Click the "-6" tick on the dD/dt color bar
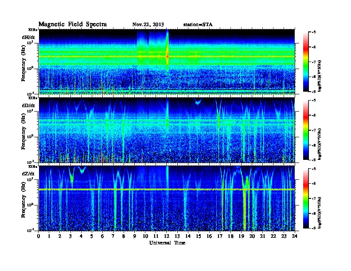Image resolution: width=351 pixels, height=271 pixels. (x=314, y=115)
